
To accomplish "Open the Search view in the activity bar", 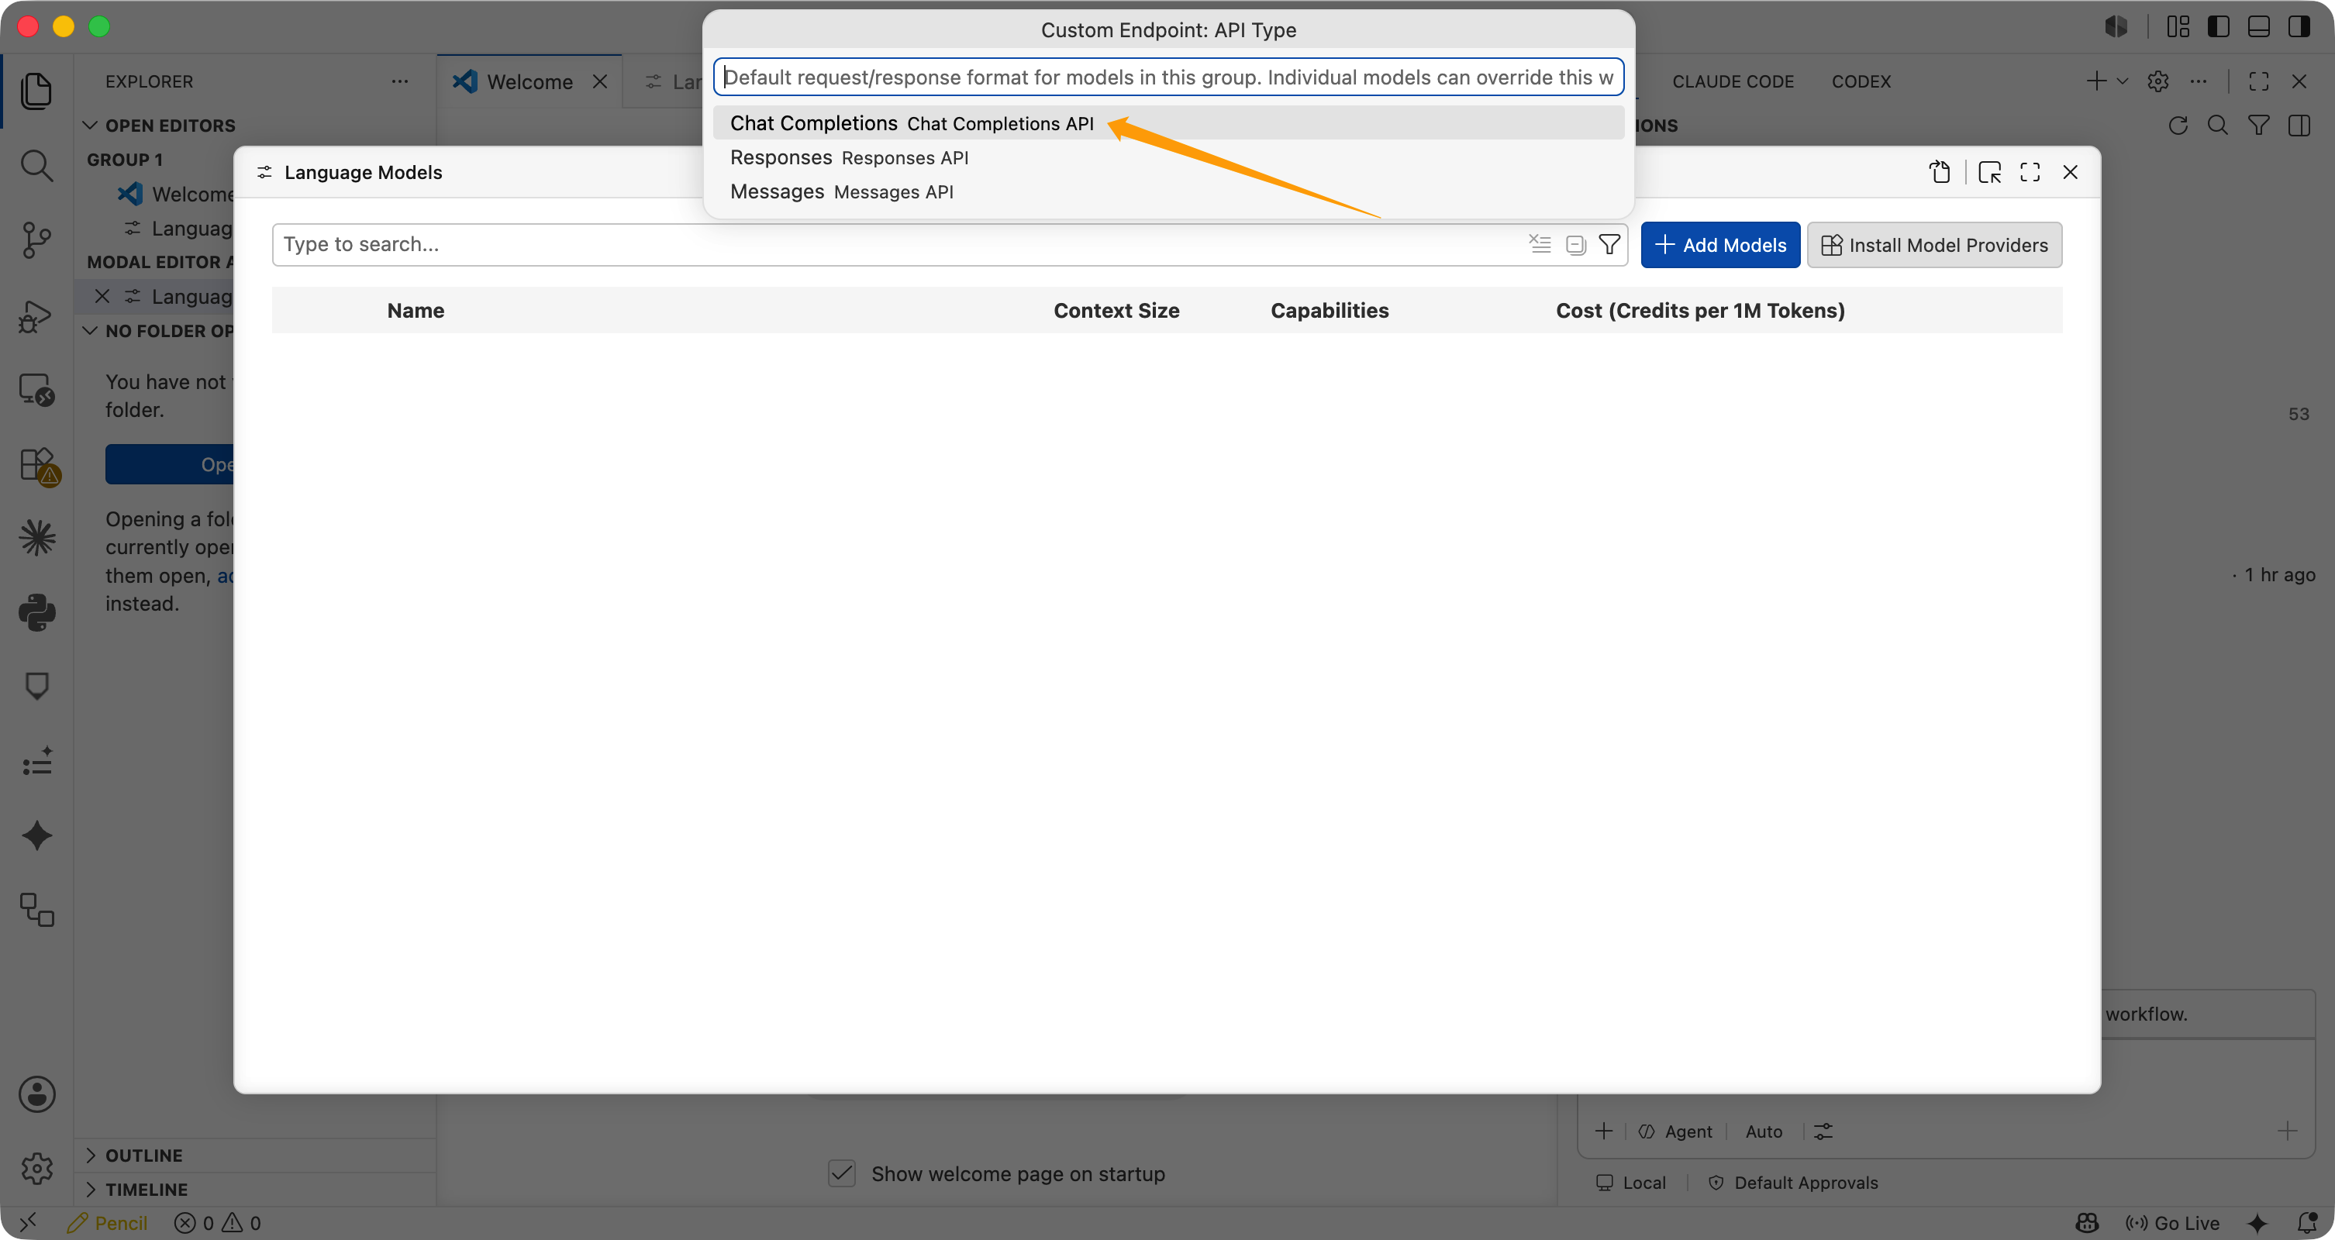I will pyautogui.click(x=36, y=166).
